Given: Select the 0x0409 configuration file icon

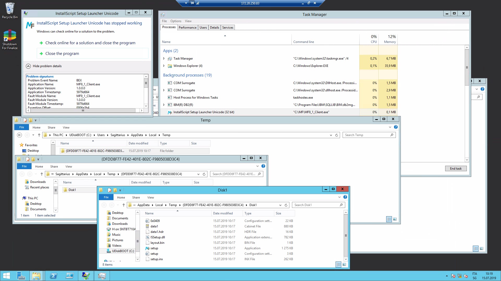Looking at the screenshot, I should pyautogui.click(x=147, y=221).
